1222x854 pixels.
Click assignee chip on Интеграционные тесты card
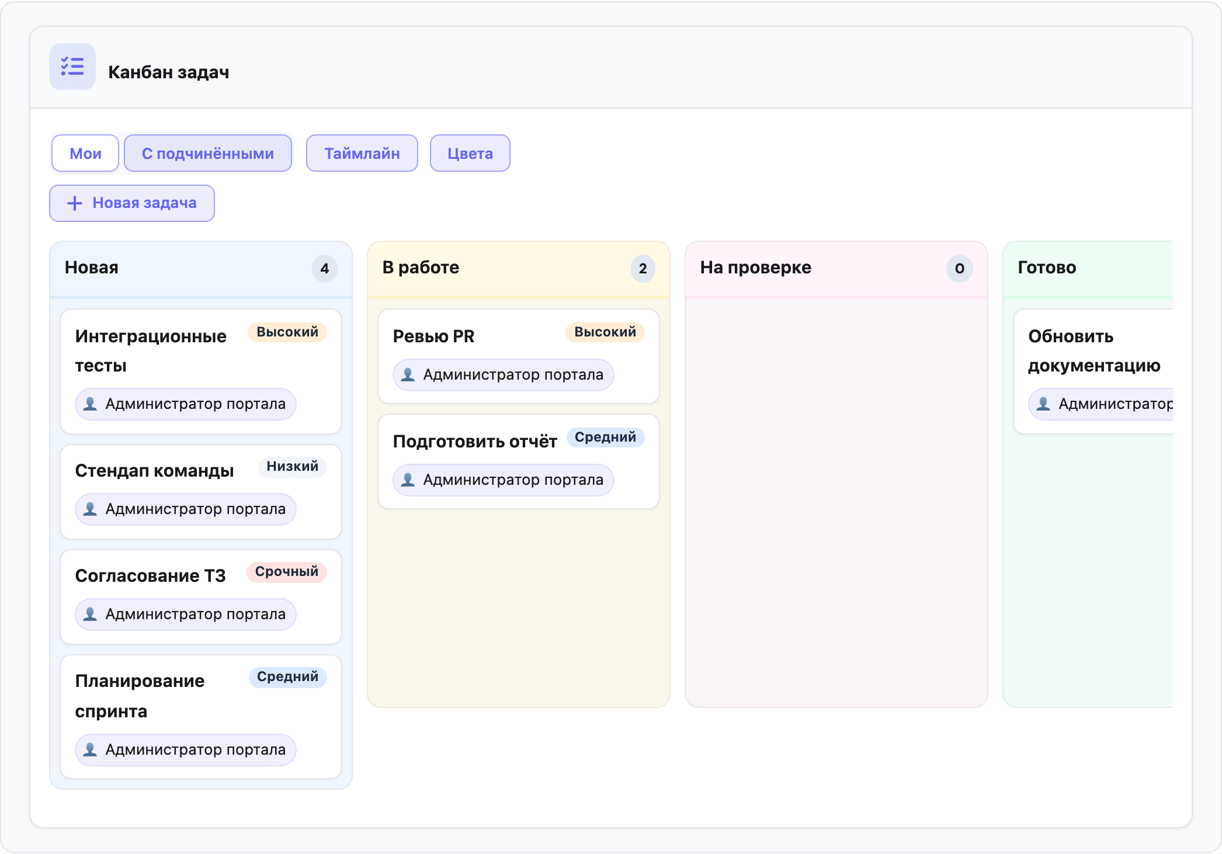[186, 404]
